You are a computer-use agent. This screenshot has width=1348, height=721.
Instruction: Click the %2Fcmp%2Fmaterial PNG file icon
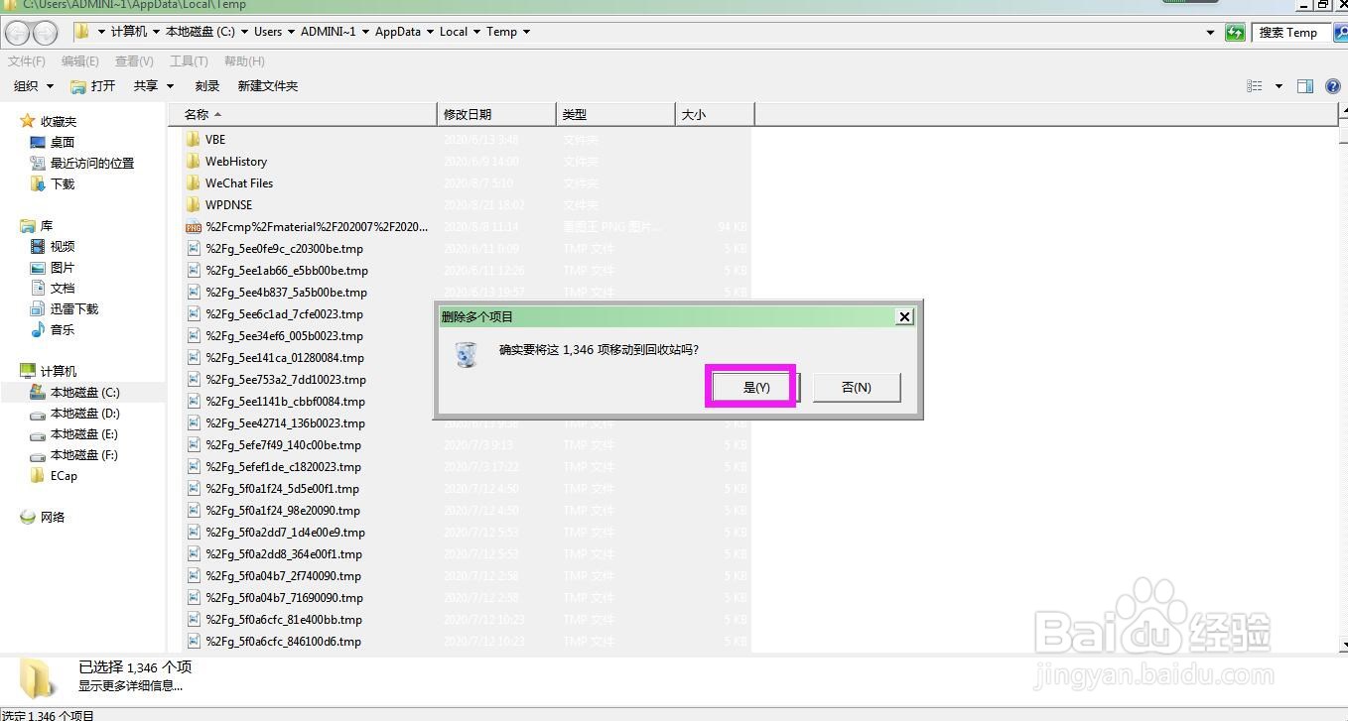point(194,226)
